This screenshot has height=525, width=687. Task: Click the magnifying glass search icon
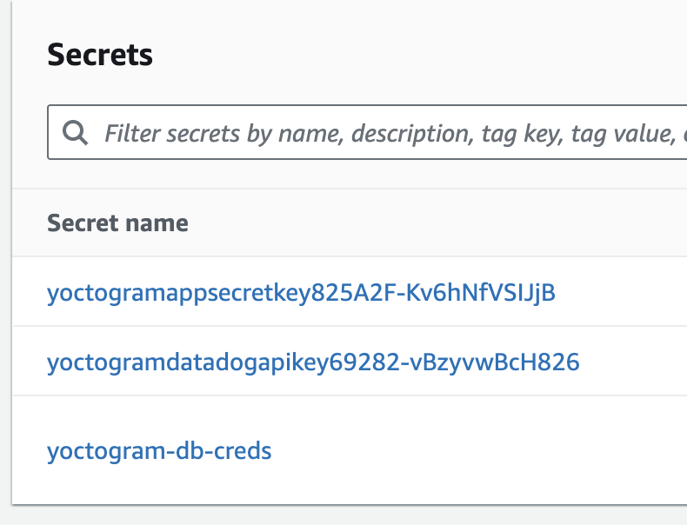[76, 133]
